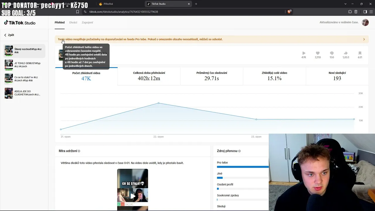Open the profile avatar menu
This screenshot has height=211, width=375.
(x=365, y=22)
